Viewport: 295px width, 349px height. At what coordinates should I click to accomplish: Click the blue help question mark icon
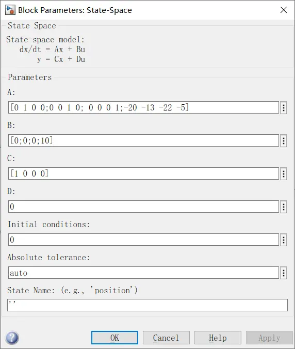[12, 338]
